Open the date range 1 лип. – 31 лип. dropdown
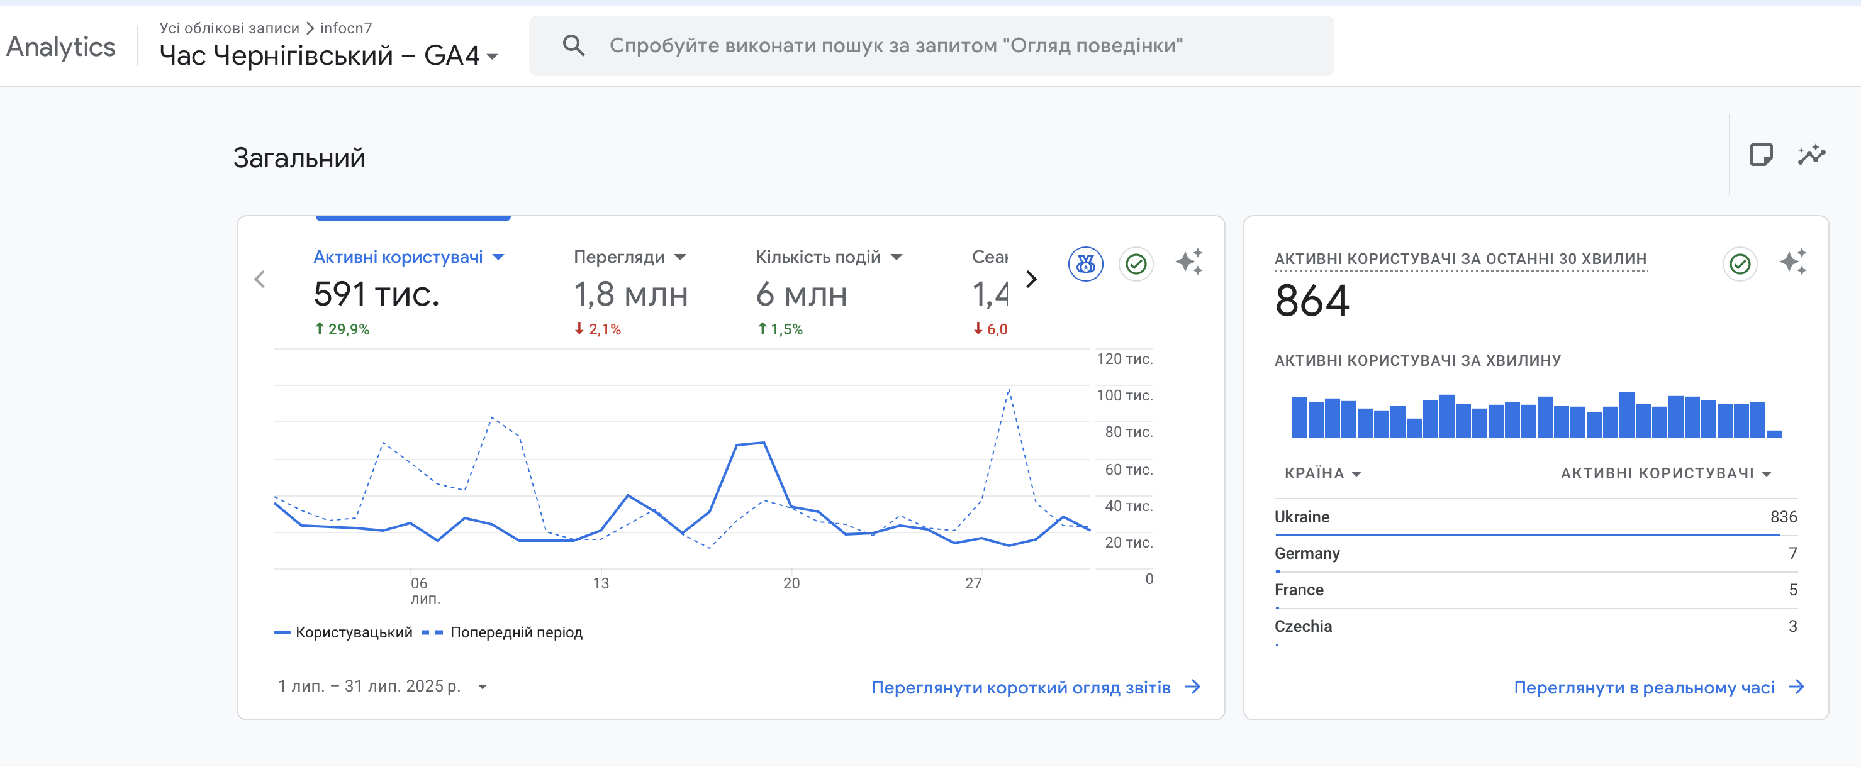 coord(483,687)
